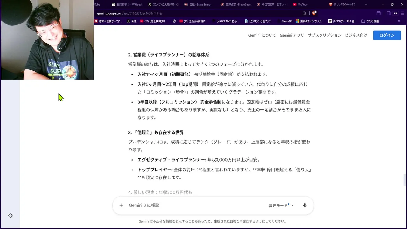Screen dimensions: 407x229
Task: Click the 入社5ヶ月目〜2年目（Tap期間） bullet text
Action: click(x=222, y=88)
